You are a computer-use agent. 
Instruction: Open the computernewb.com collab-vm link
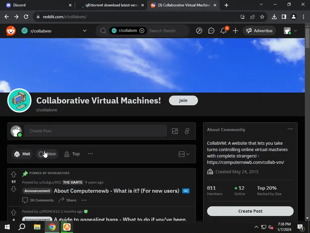pyautogui.click(x=246, y=162)
